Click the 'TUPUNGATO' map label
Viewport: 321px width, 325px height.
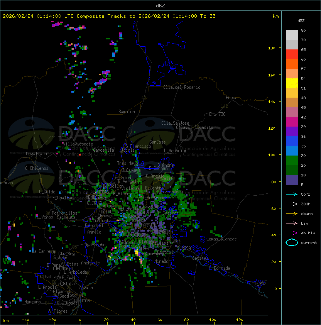63,268
